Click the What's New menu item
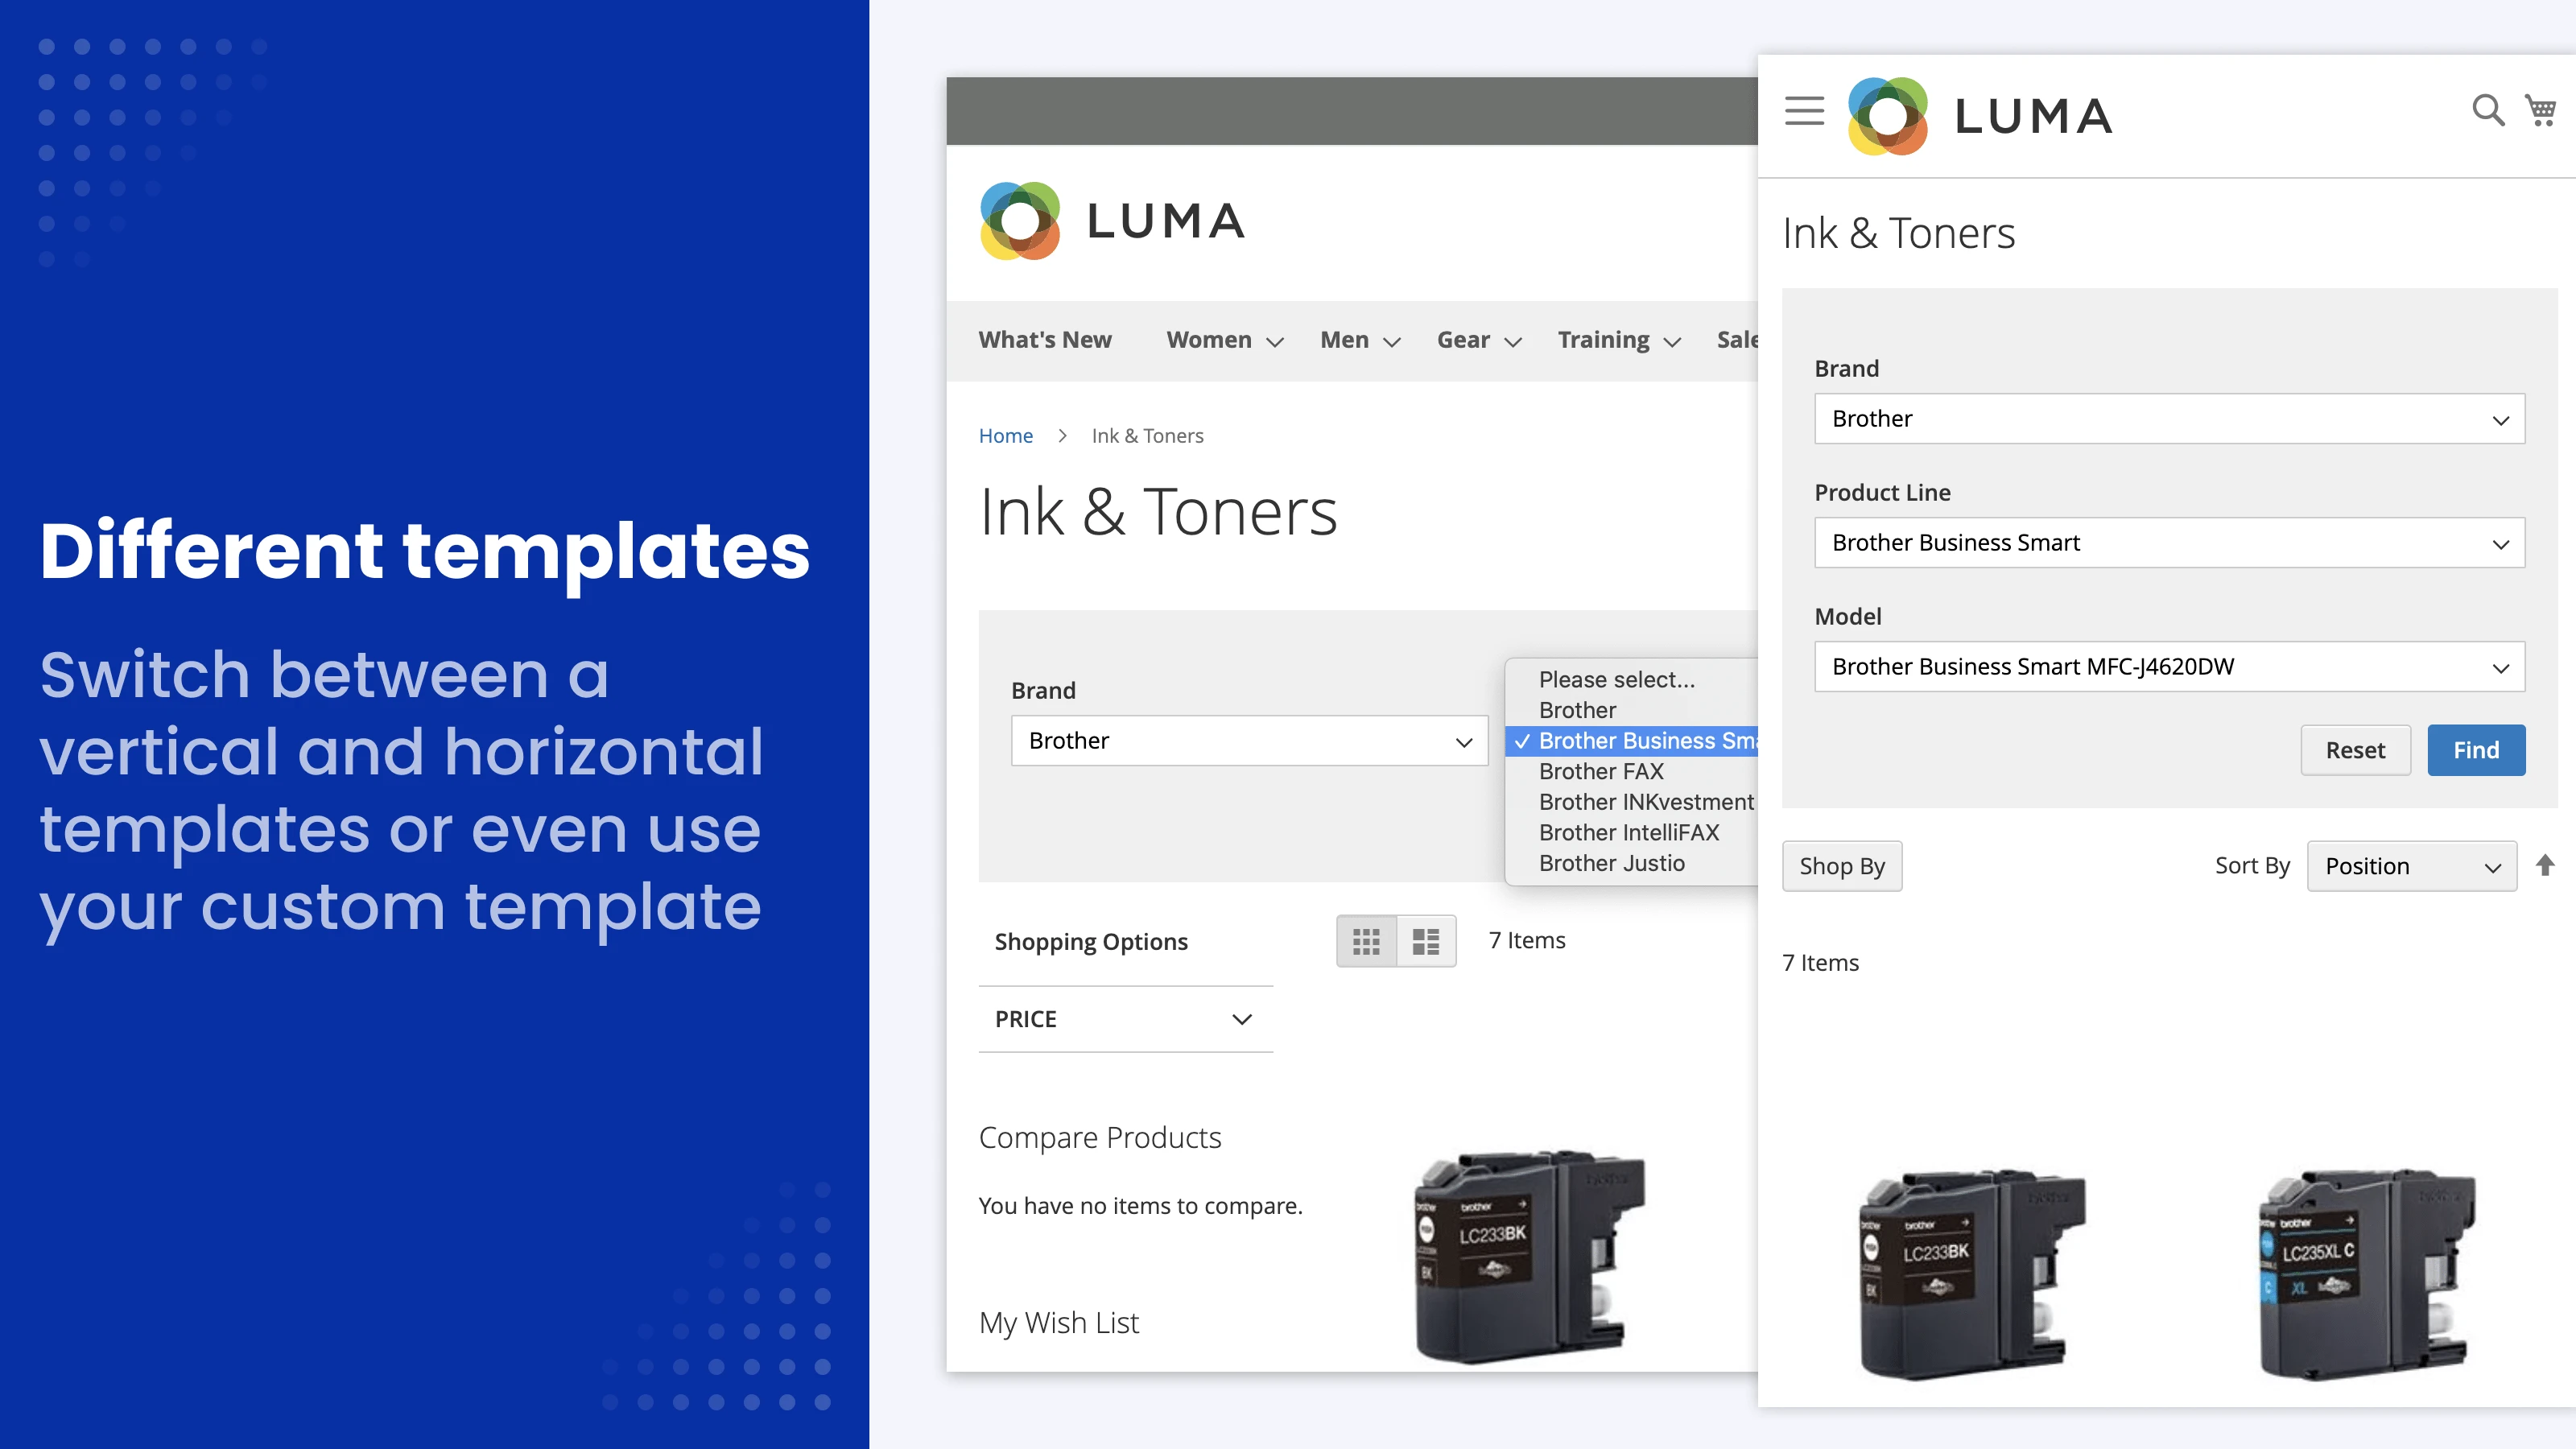The width and height of the screenshot is (2576, 1449). tap(1045, 340)
